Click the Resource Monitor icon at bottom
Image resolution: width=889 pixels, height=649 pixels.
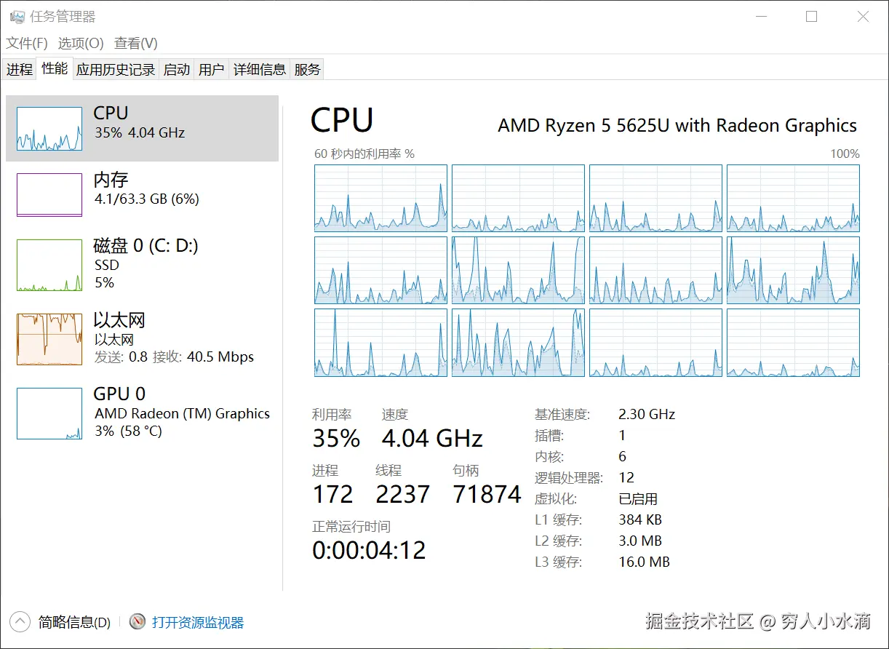[137, 622]
